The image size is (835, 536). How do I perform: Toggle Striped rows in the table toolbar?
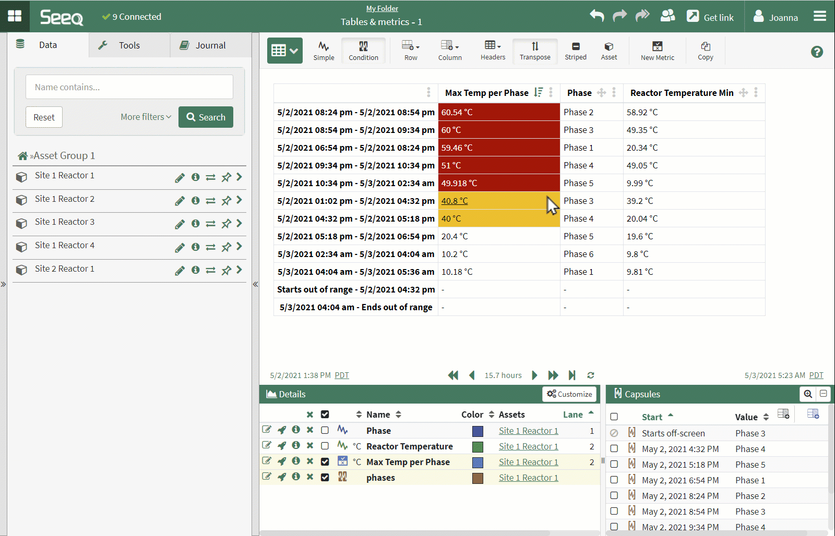575,51
